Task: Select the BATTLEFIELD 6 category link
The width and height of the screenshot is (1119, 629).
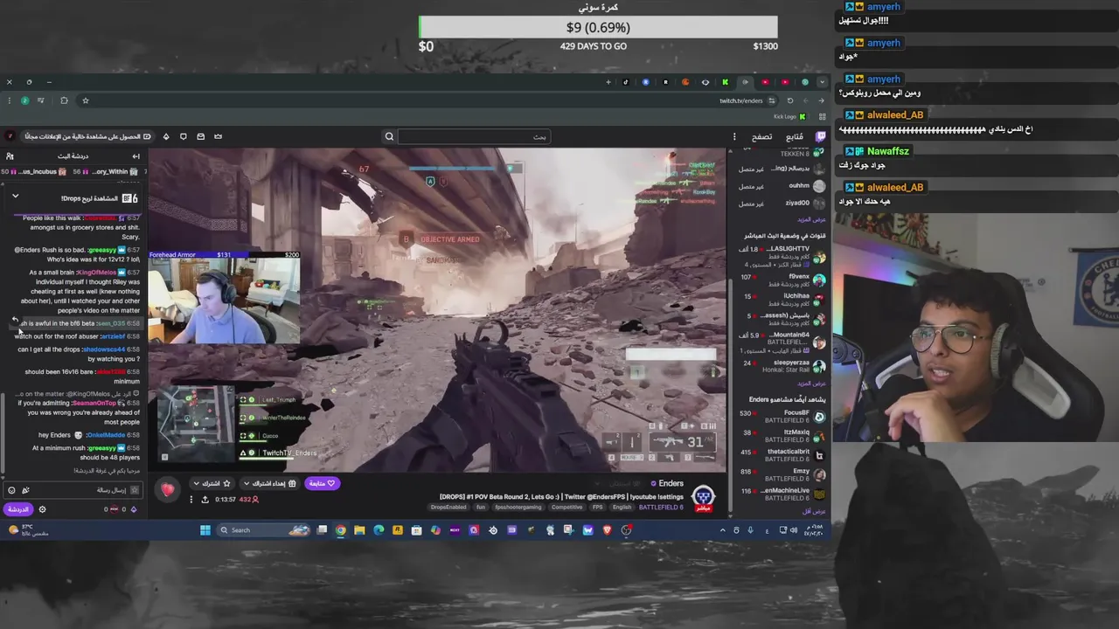Action: pos(661,507)
